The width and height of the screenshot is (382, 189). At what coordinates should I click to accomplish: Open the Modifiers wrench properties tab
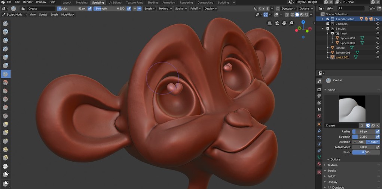tap(319, 131)
